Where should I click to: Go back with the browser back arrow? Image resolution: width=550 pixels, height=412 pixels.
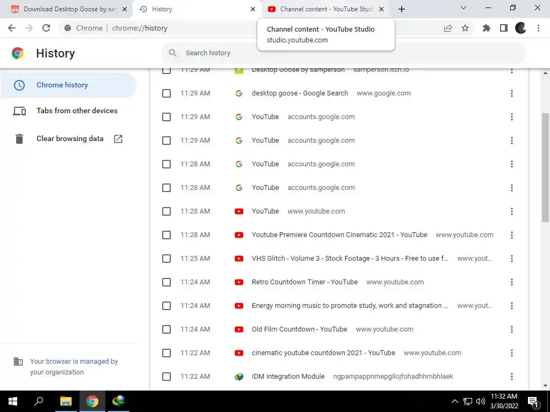pyautogui.click(x=12, y=28)
